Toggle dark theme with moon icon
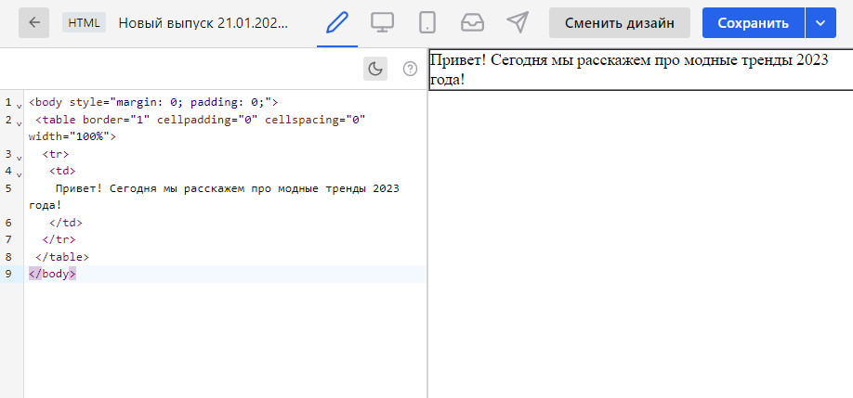This screenshot has height=398, width=853. pos(375,69)
